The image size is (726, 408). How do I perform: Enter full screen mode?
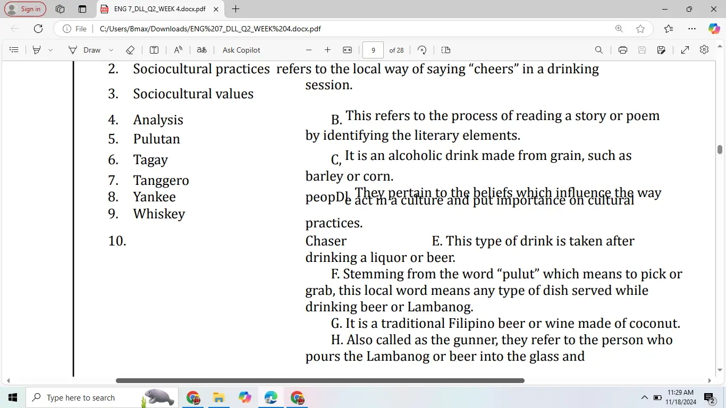685,50
